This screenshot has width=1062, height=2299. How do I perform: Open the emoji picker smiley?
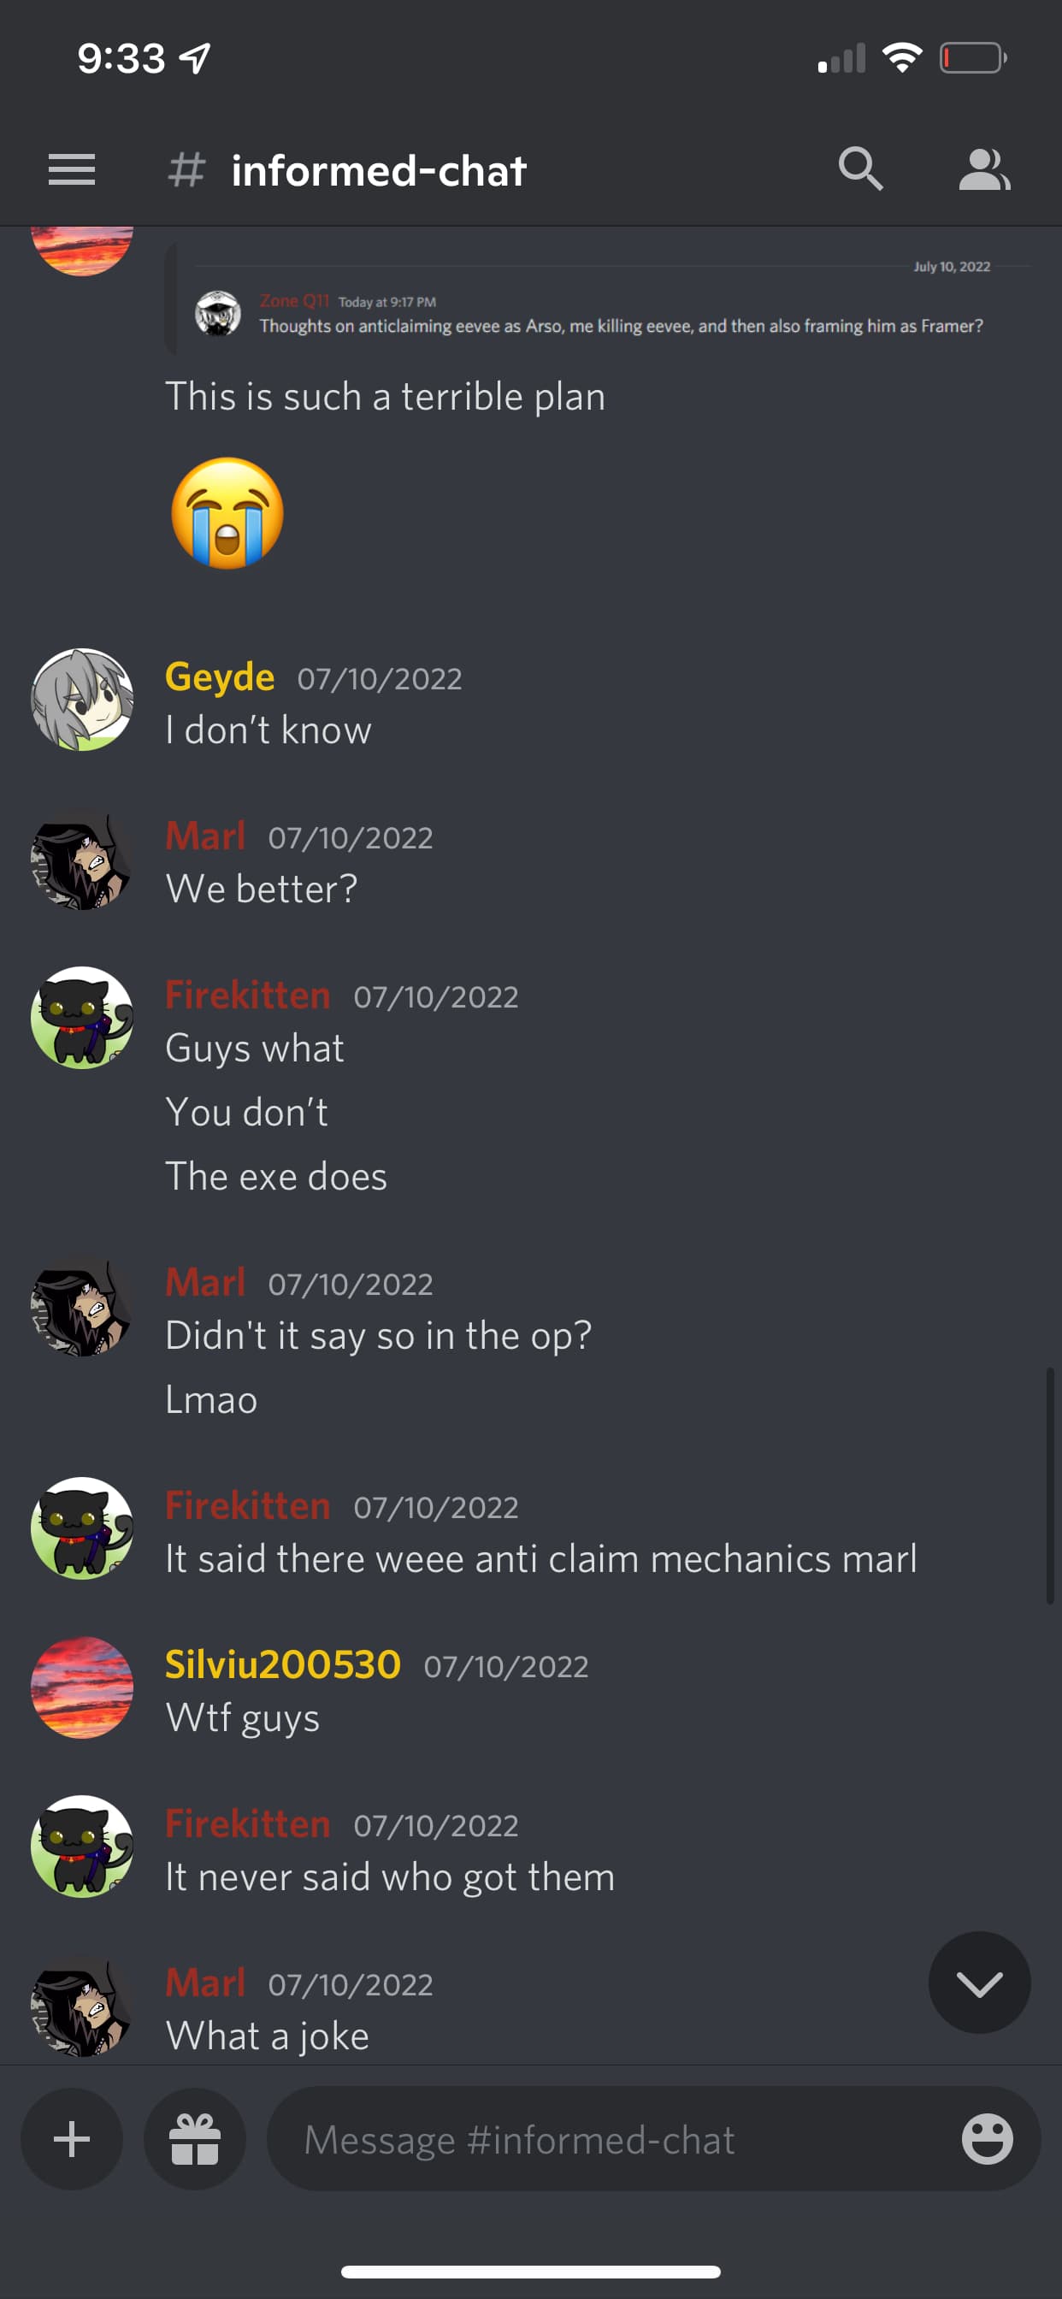[987, 2139]
